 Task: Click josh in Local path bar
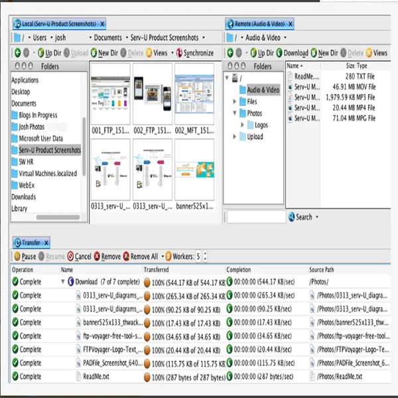(x=60, y=38)
